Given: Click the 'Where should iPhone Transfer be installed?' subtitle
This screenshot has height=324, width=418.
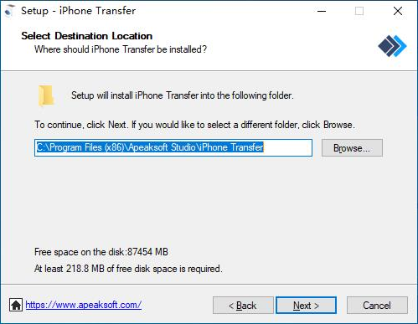Looking at the screenshot, I should [x=121, y=49].
